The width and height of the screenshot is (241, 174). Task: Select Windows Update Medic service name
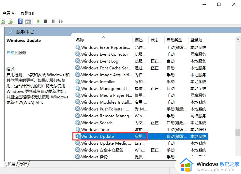pos(106,143)
